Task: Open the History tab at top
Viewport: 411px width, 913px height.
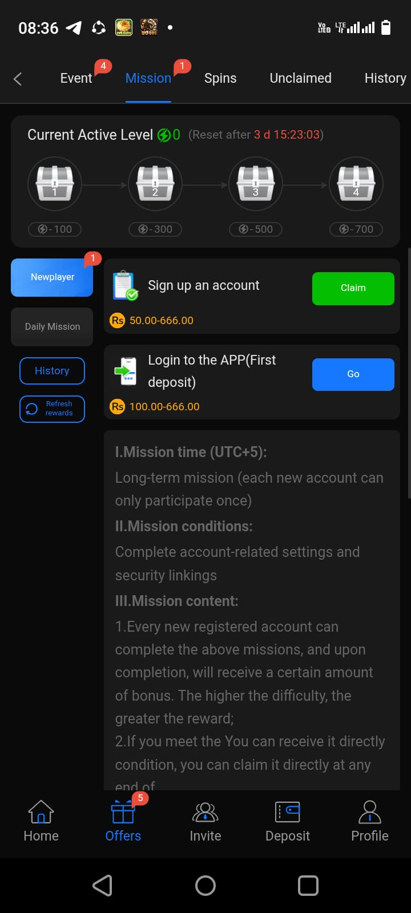Action: point(385,78)
